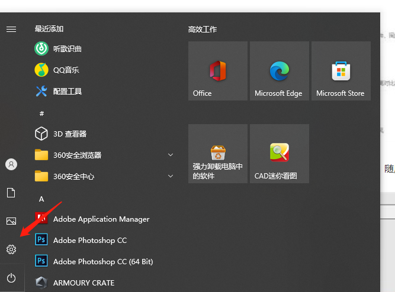Screen dimensions: 395x292
Task: Launch Adobe Application Manager
Action: pos(101,219)
